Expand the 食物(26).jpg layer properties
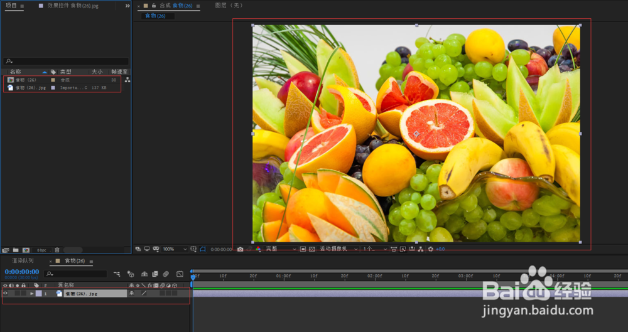Viewport: 628px width, 332px height. (x=31, y=294)
